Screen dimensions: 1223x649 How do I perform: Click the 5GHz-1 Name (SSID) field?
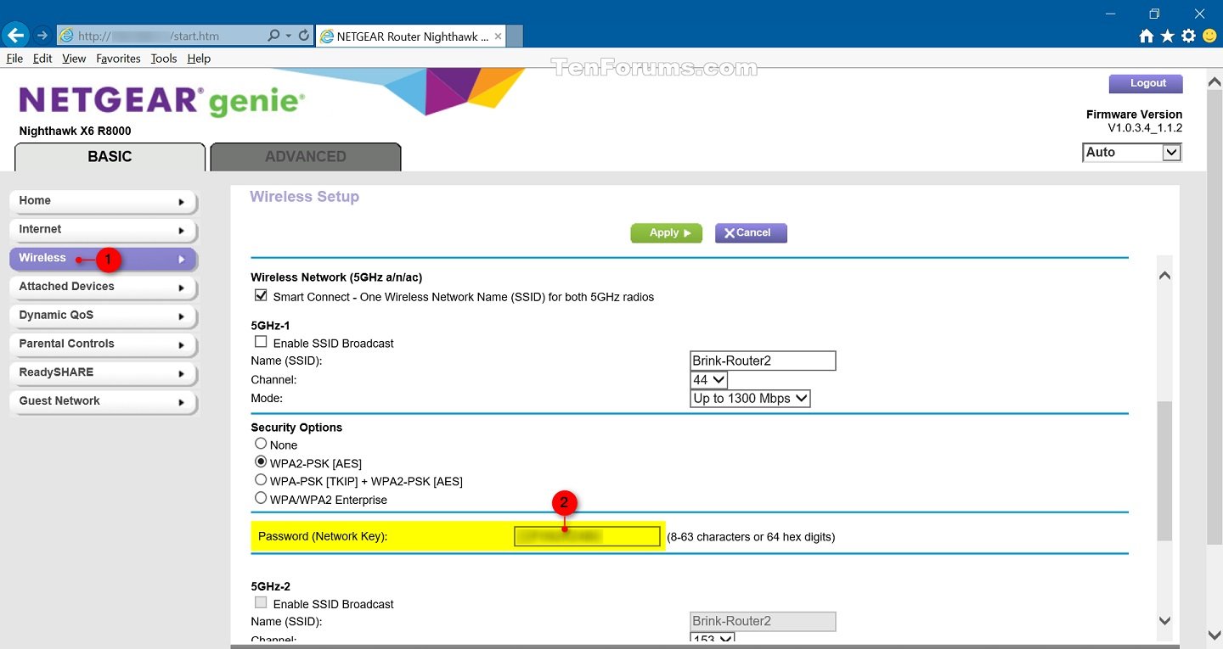coord(764,361)
